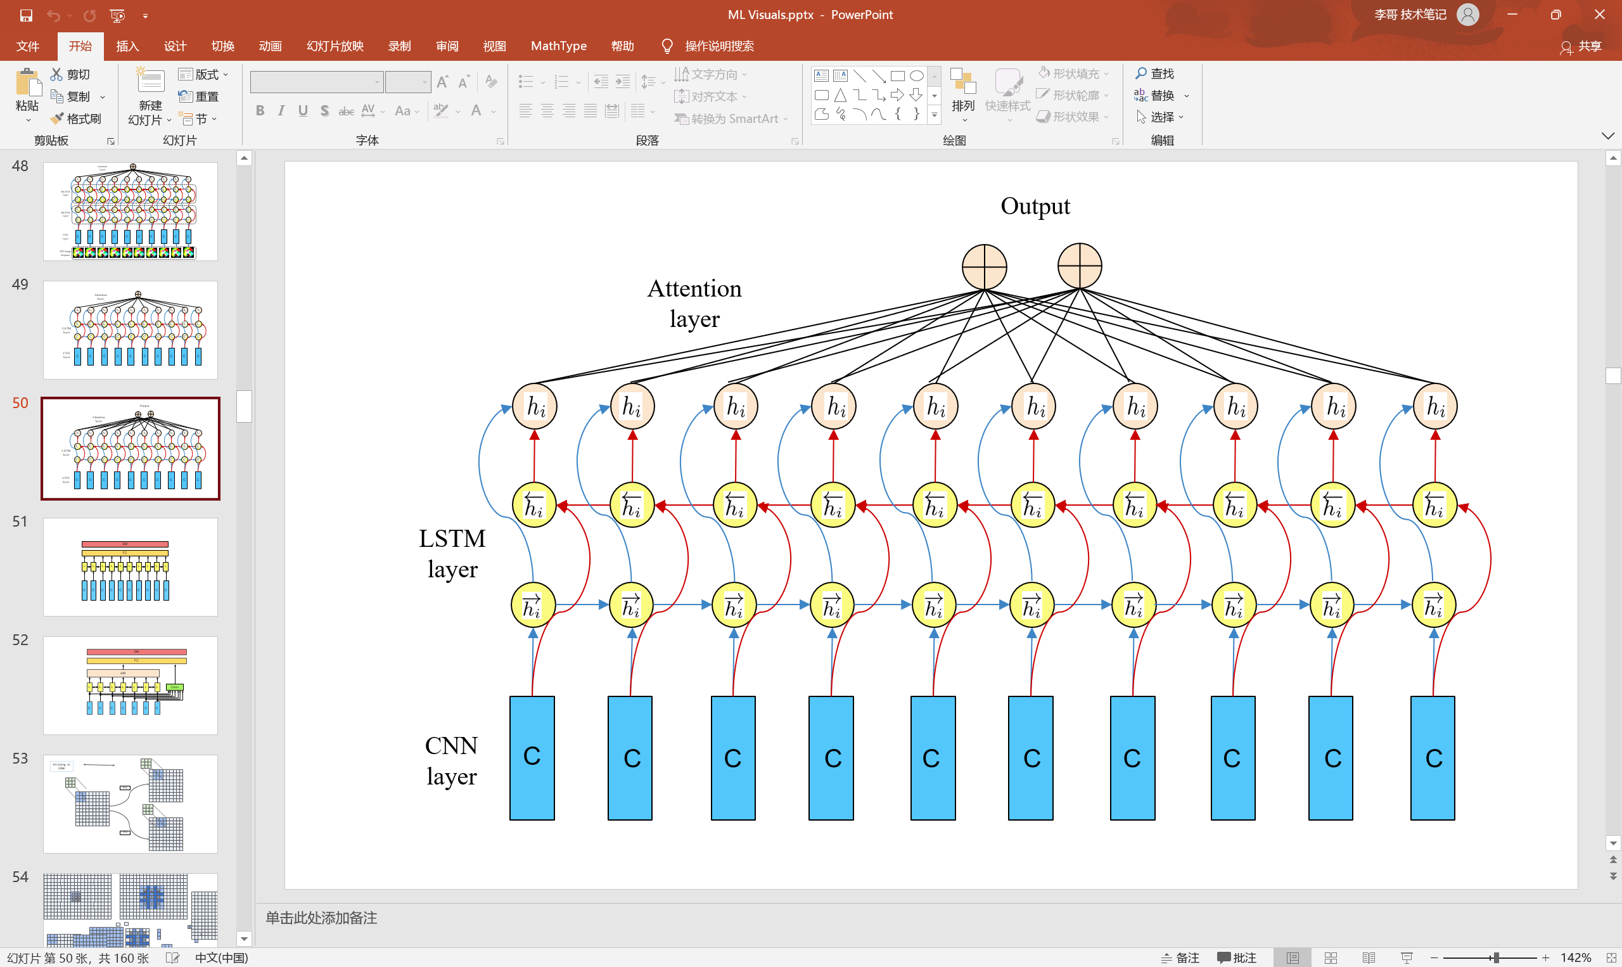Click the search box labeled 操作说明搜索
The width and height of the screenshot is (1622, 967).
[718, 46]
